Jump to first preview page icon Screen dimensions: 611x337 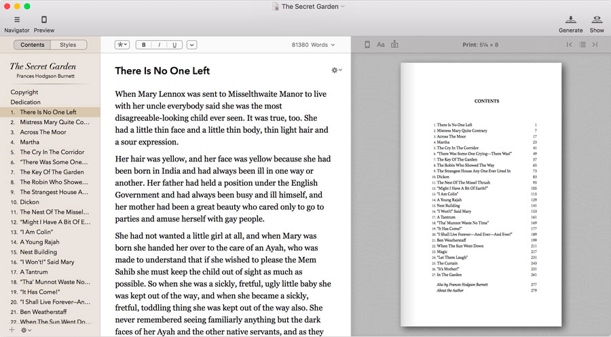coord(570,45)
